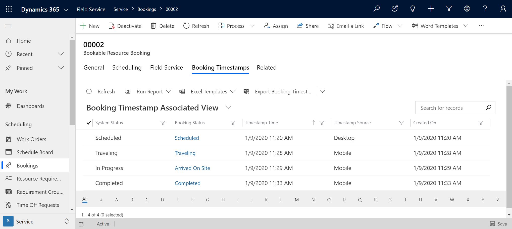Image resolution: width=512 pixels, height=229 pixels.
Task: Click the Deactivate button
Action: [125, 26]
